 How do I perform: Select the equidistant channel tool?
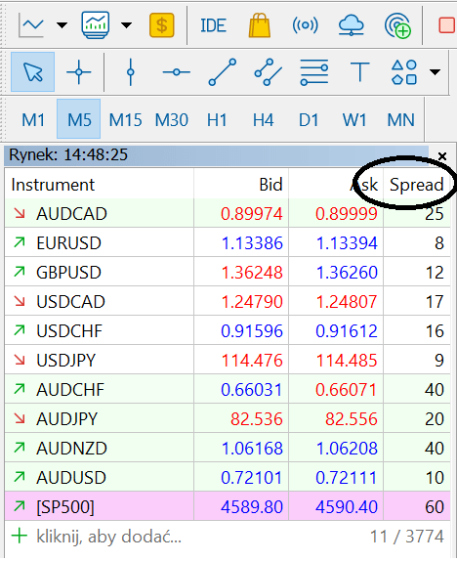(x=269, y=72)
